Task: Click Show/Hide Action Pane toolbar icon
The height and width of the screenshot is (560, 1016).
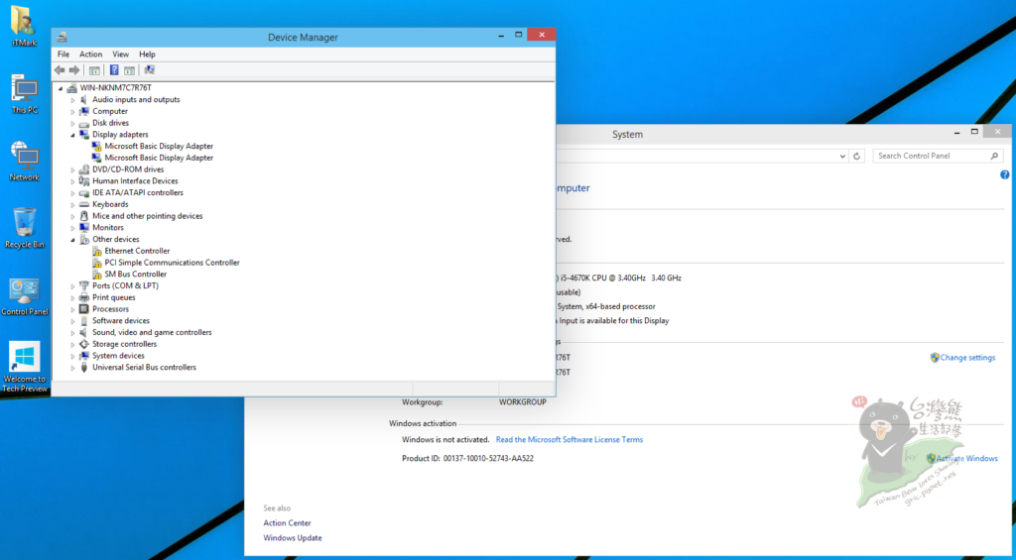Action: coord(129,70)
